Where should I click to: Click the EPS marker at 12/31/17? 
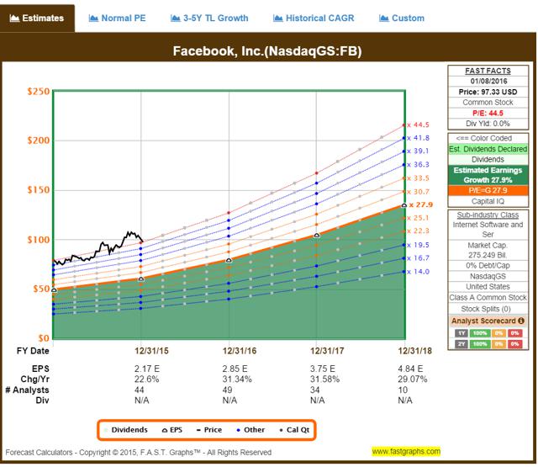317,236
